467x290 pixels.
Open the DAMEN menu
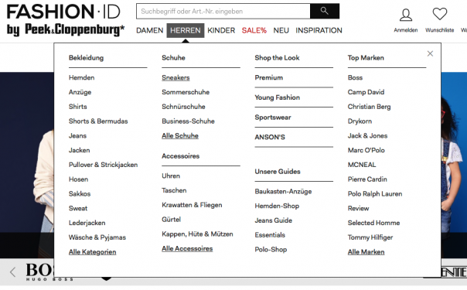(150, 30)
